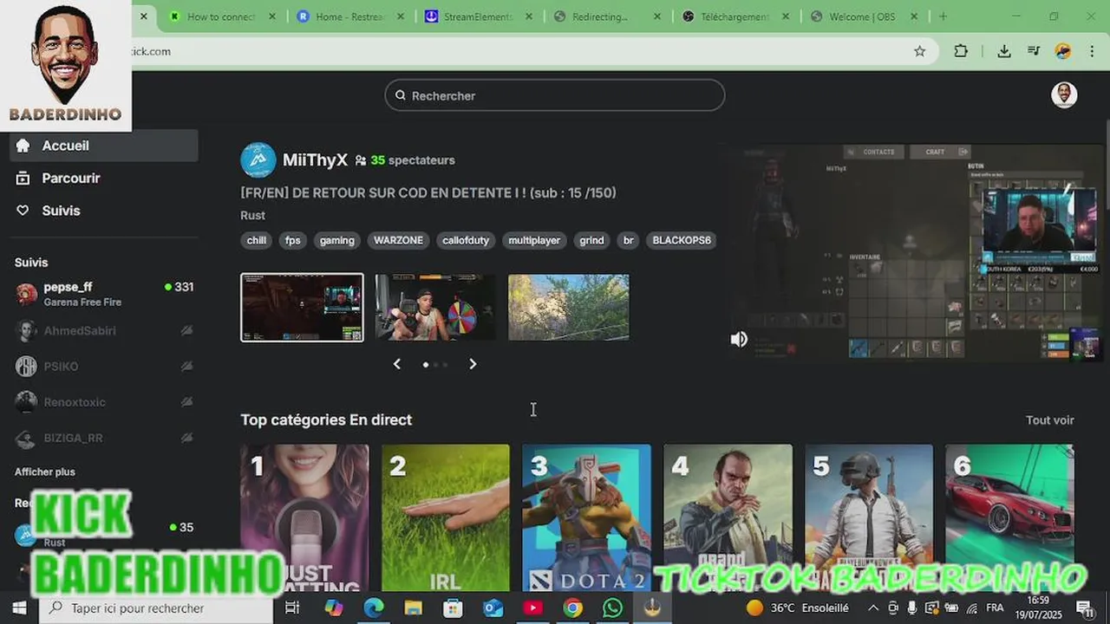Open the media control icon in toolbar
Screen dimensions: 1110x624
[x=1034, y=51]
